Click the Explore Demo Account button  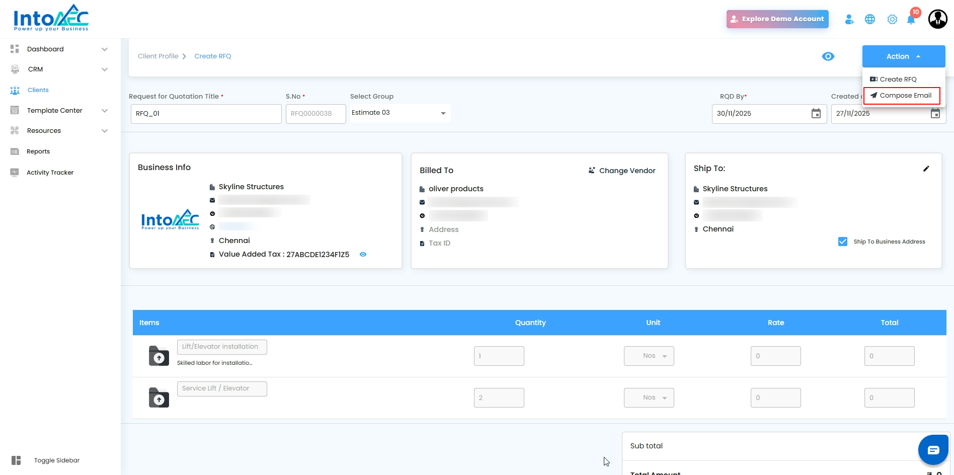(777, 19)
